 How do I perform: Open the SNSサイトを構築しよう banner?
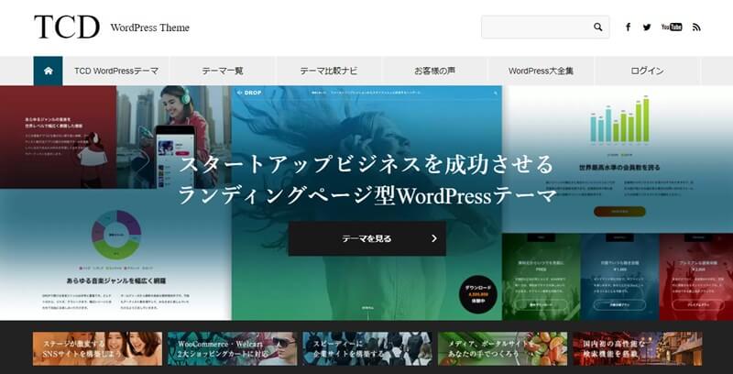[x=98, y=348]
